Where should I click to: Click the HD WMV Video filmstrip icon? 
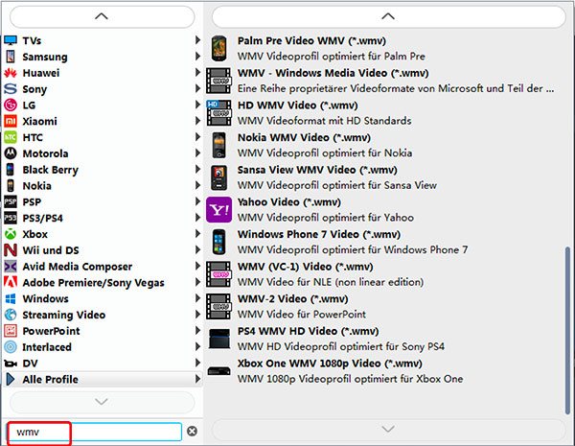[218, 112]
